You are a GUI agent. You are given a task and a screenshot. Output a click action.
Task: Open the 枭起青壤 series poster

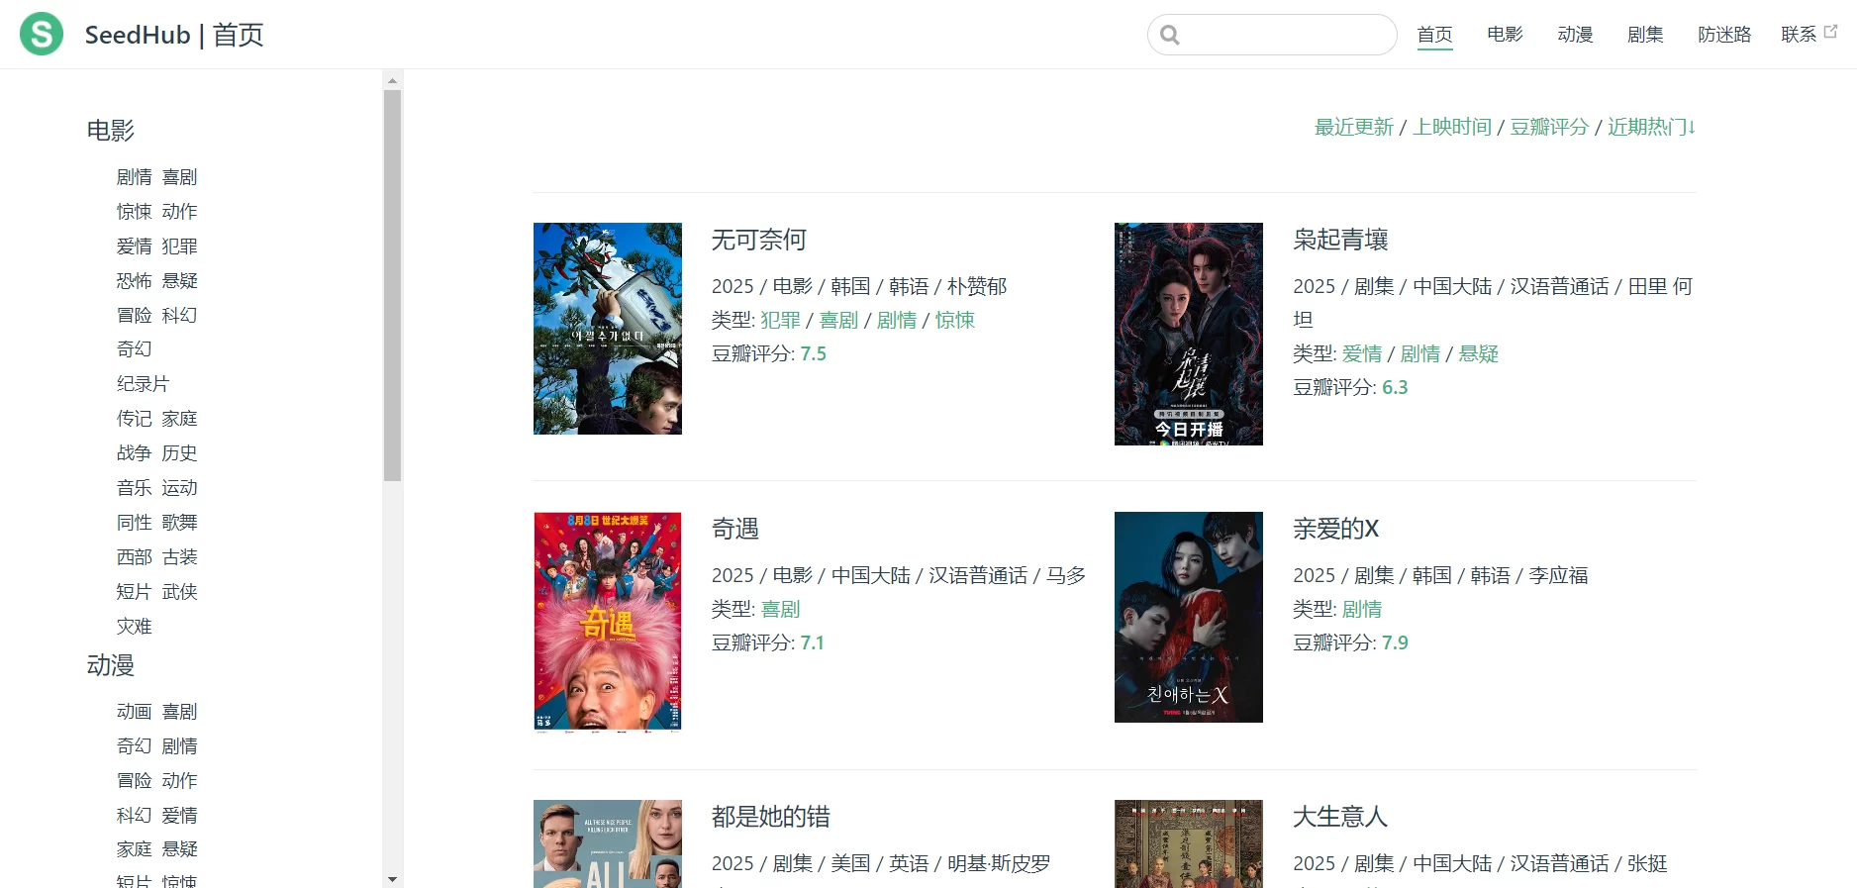[x=1188, y=334]
